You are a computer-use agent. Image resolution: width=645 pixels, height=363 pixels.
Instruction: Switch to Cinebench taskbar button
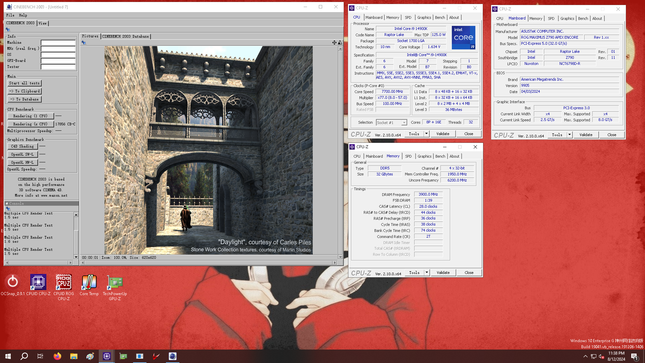(172, 356)
